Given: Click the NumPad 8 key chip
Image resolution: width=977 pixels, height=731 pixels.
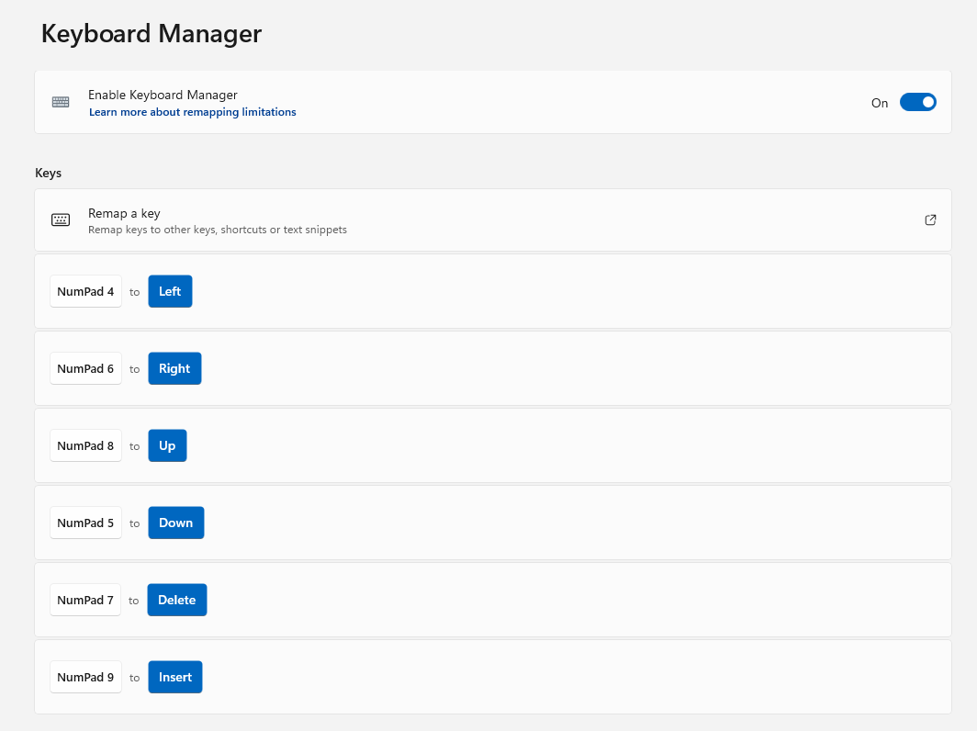Looking at the screenshot, I should pos(86,446).
